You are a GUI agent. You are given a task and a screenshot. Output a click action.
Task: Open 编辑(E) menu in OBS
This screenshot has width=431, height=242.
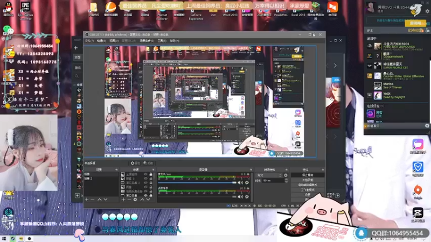101,41
